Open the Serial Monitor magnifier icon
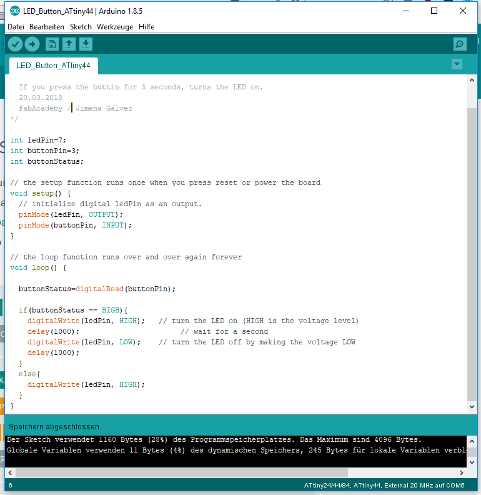 tap(460, 44)
